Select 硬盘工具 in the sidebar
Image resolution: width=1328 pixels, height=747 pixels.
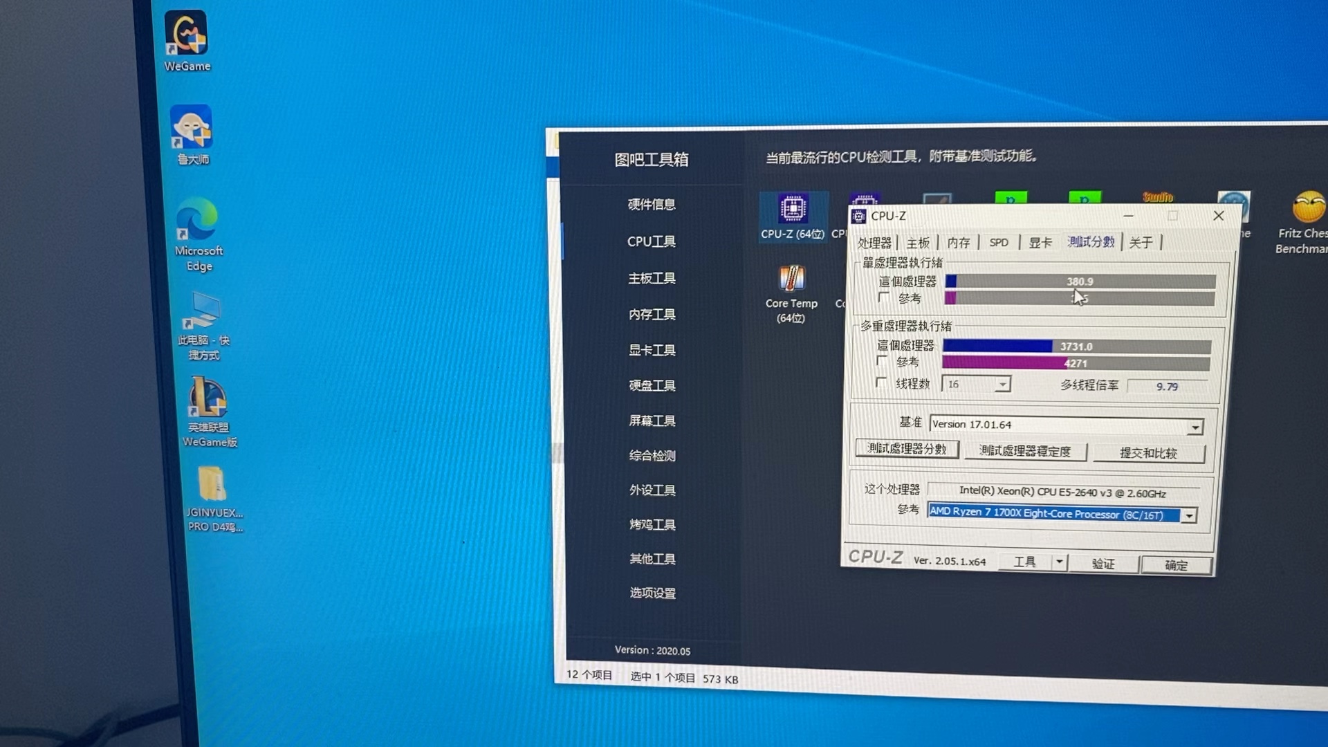tap(652, 385)
